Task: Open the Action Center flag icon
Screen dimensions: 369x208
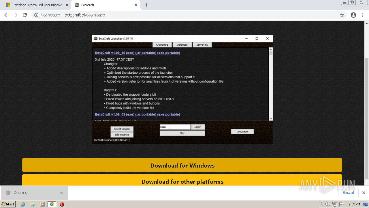Action: pos(342,204)
